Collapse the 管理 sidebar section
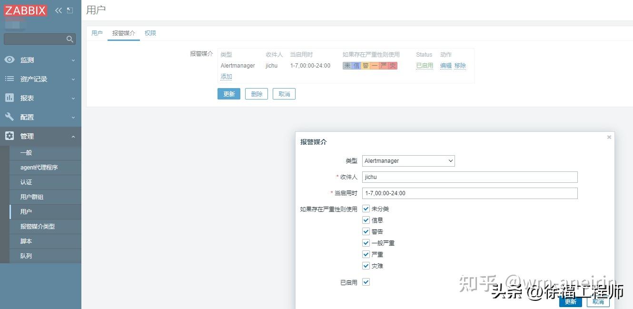Image resolution: width=633 pixels, height=309 pixels. click(74, 136)
